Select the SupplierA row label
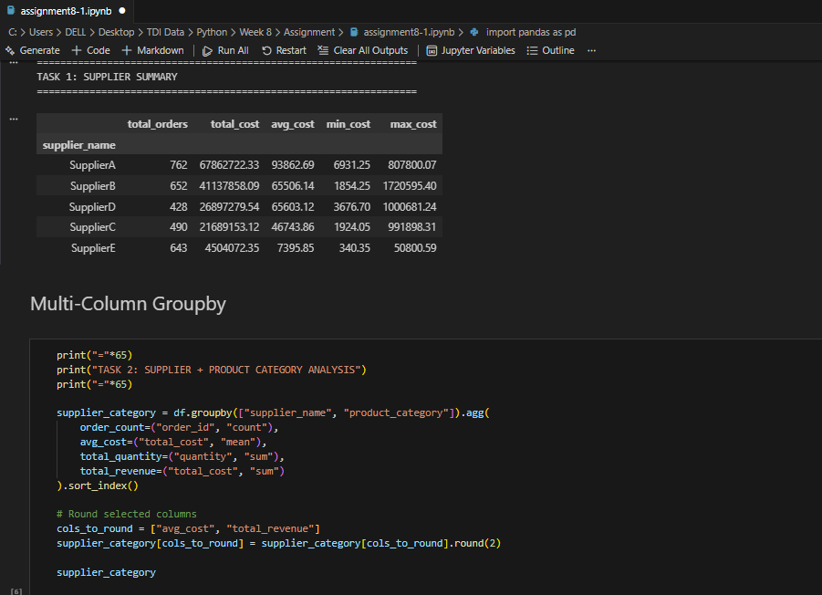Viewport: 822px width, 595px height. point(92,165)
